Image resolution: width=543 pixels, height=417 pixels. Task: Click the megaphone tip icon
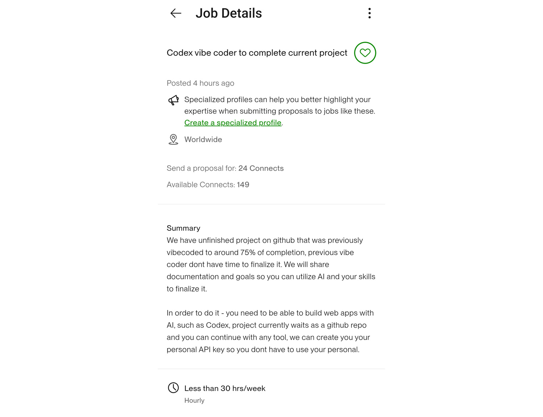173,100
